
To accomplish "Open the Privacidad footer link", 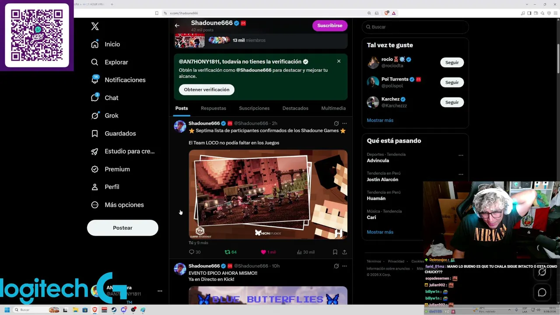I will pos(396,261).
